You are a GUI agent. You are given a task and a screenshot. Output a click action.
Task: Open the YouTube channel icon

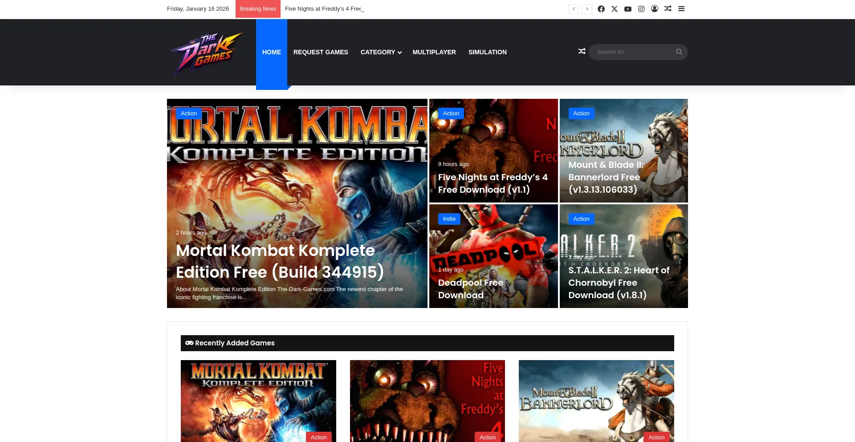click(x=628, y=9)
